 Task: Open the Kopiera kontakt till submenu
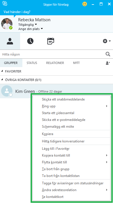click(x=71, y=155)
